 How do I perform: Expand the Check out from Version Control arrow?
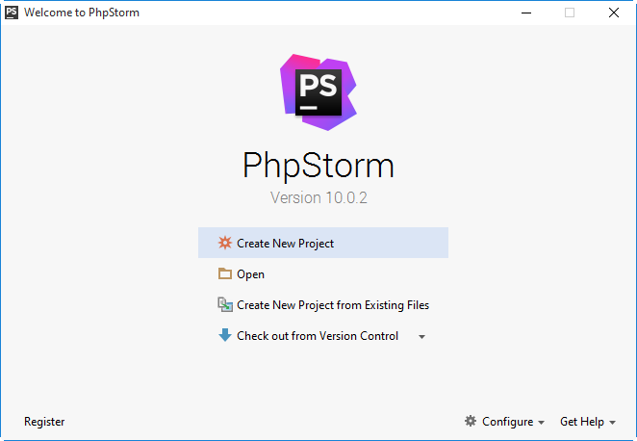421,337
